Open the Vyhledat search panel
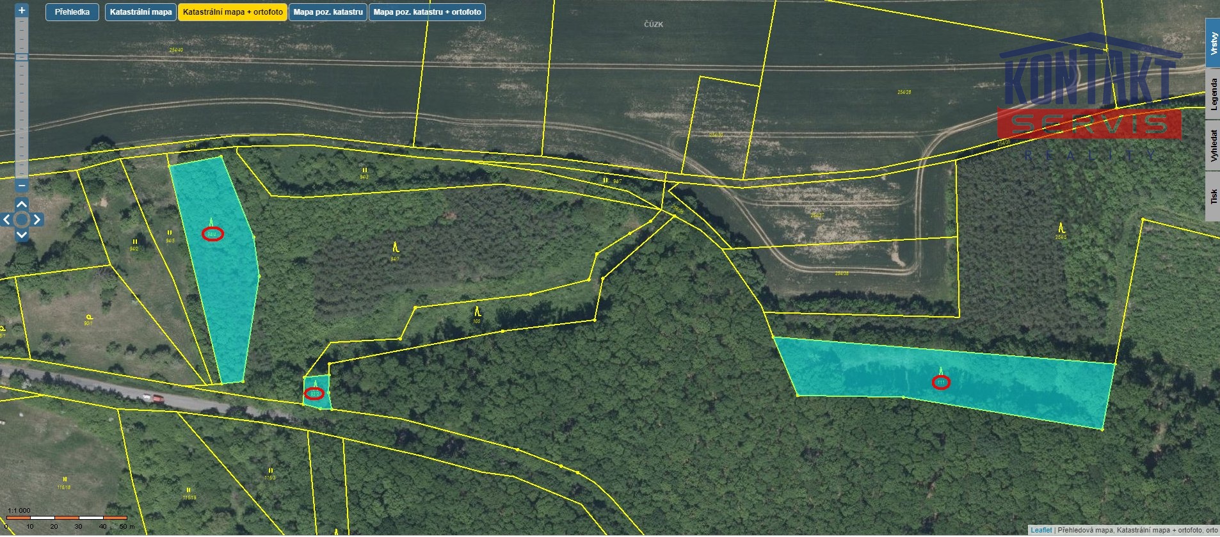Image resolution: width=1220 pixels, height=537 pixels. [1213, 145]
